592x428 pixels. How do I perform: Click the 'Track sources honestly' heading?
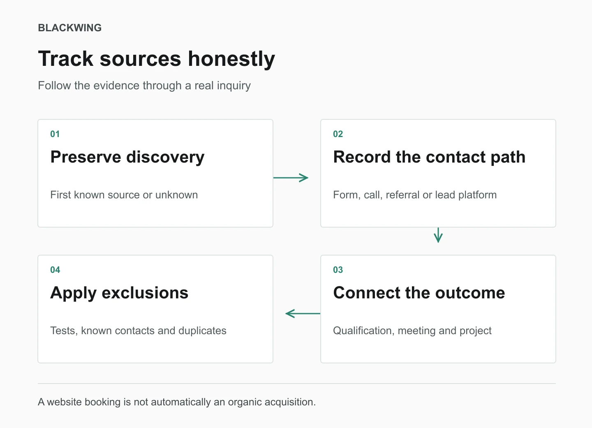(x=157, y=59)
